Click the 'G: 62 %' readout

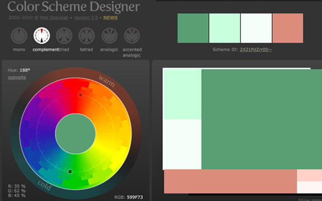[17, 191]
